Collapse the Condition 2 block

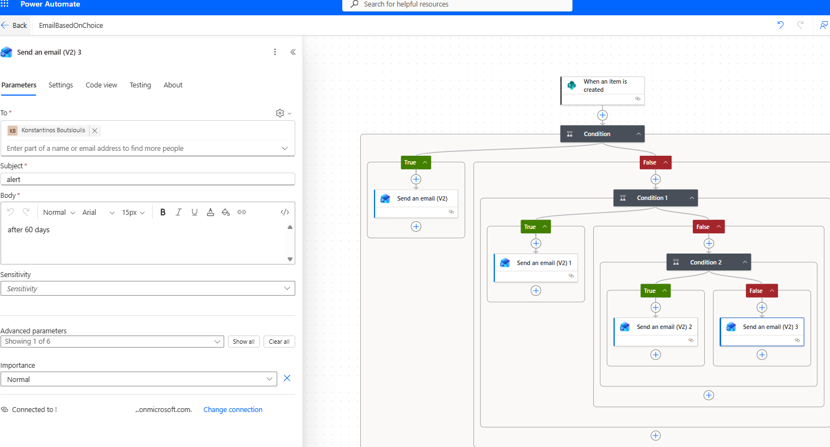745,262
